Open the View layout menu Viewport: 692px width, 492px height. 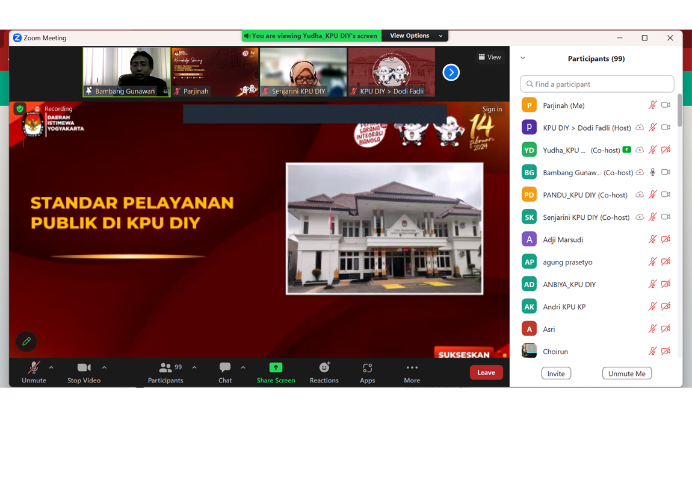tap(489, 57)
